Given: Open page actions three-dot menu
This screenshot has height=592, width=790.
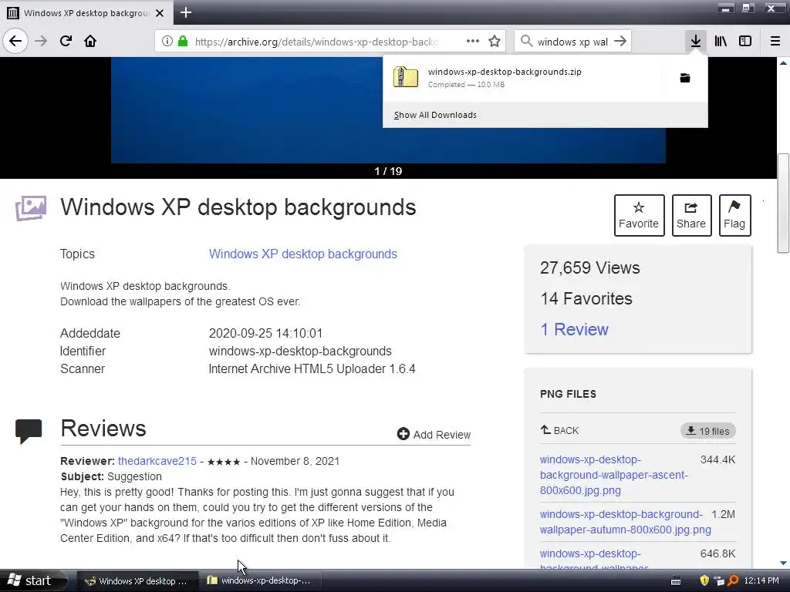Looking at the screenshot, I should tap(473, 42).
